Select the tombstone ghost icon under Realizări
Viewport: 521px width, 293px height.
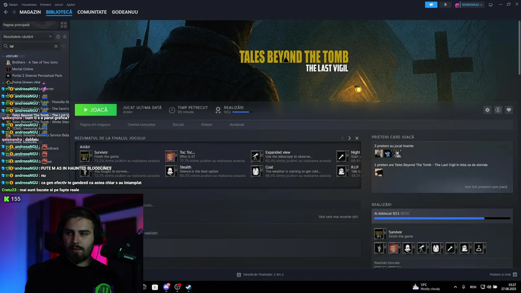465,248
